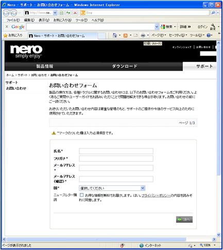Open the ツール menu in menu bar
Screen dimensions: 223x250
tap(81, 20)
